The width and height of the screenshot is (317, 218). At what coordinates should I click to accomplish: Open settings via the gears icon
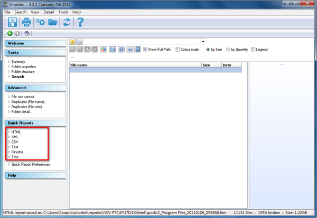pos(41,22)
